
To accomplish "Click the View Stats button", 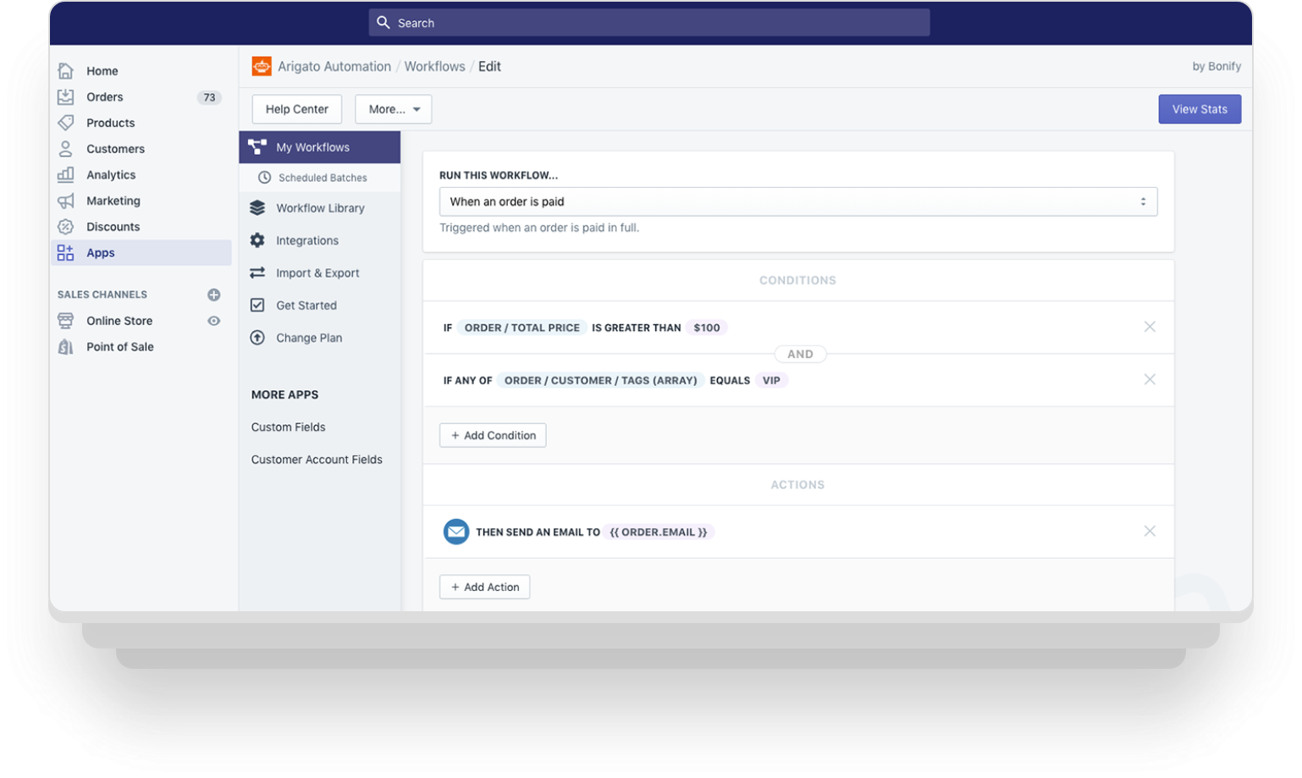I will [1199, 109].
